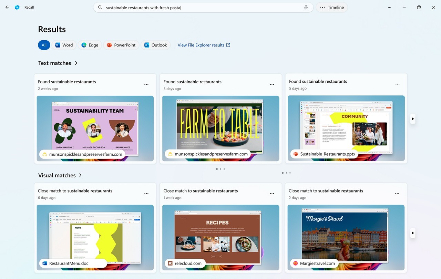Viewport: 441px width, 279px height.
Task: Click the microphone icon in search bar
Action: 306,7
